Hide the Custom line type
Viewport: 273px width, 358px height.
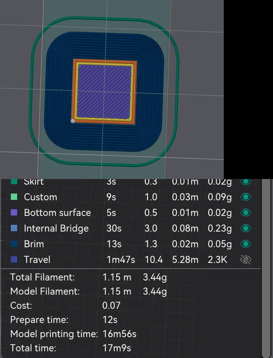(x=246, y=197)
